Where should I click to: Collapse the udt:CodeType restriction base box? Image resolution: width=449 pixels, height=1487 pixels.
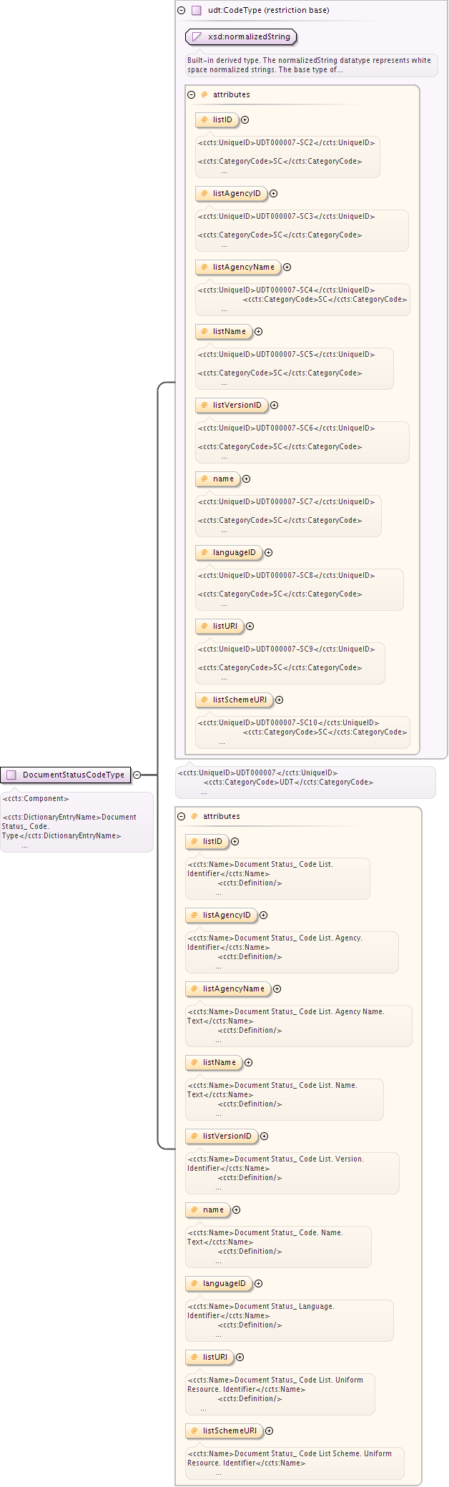(182, 11)
